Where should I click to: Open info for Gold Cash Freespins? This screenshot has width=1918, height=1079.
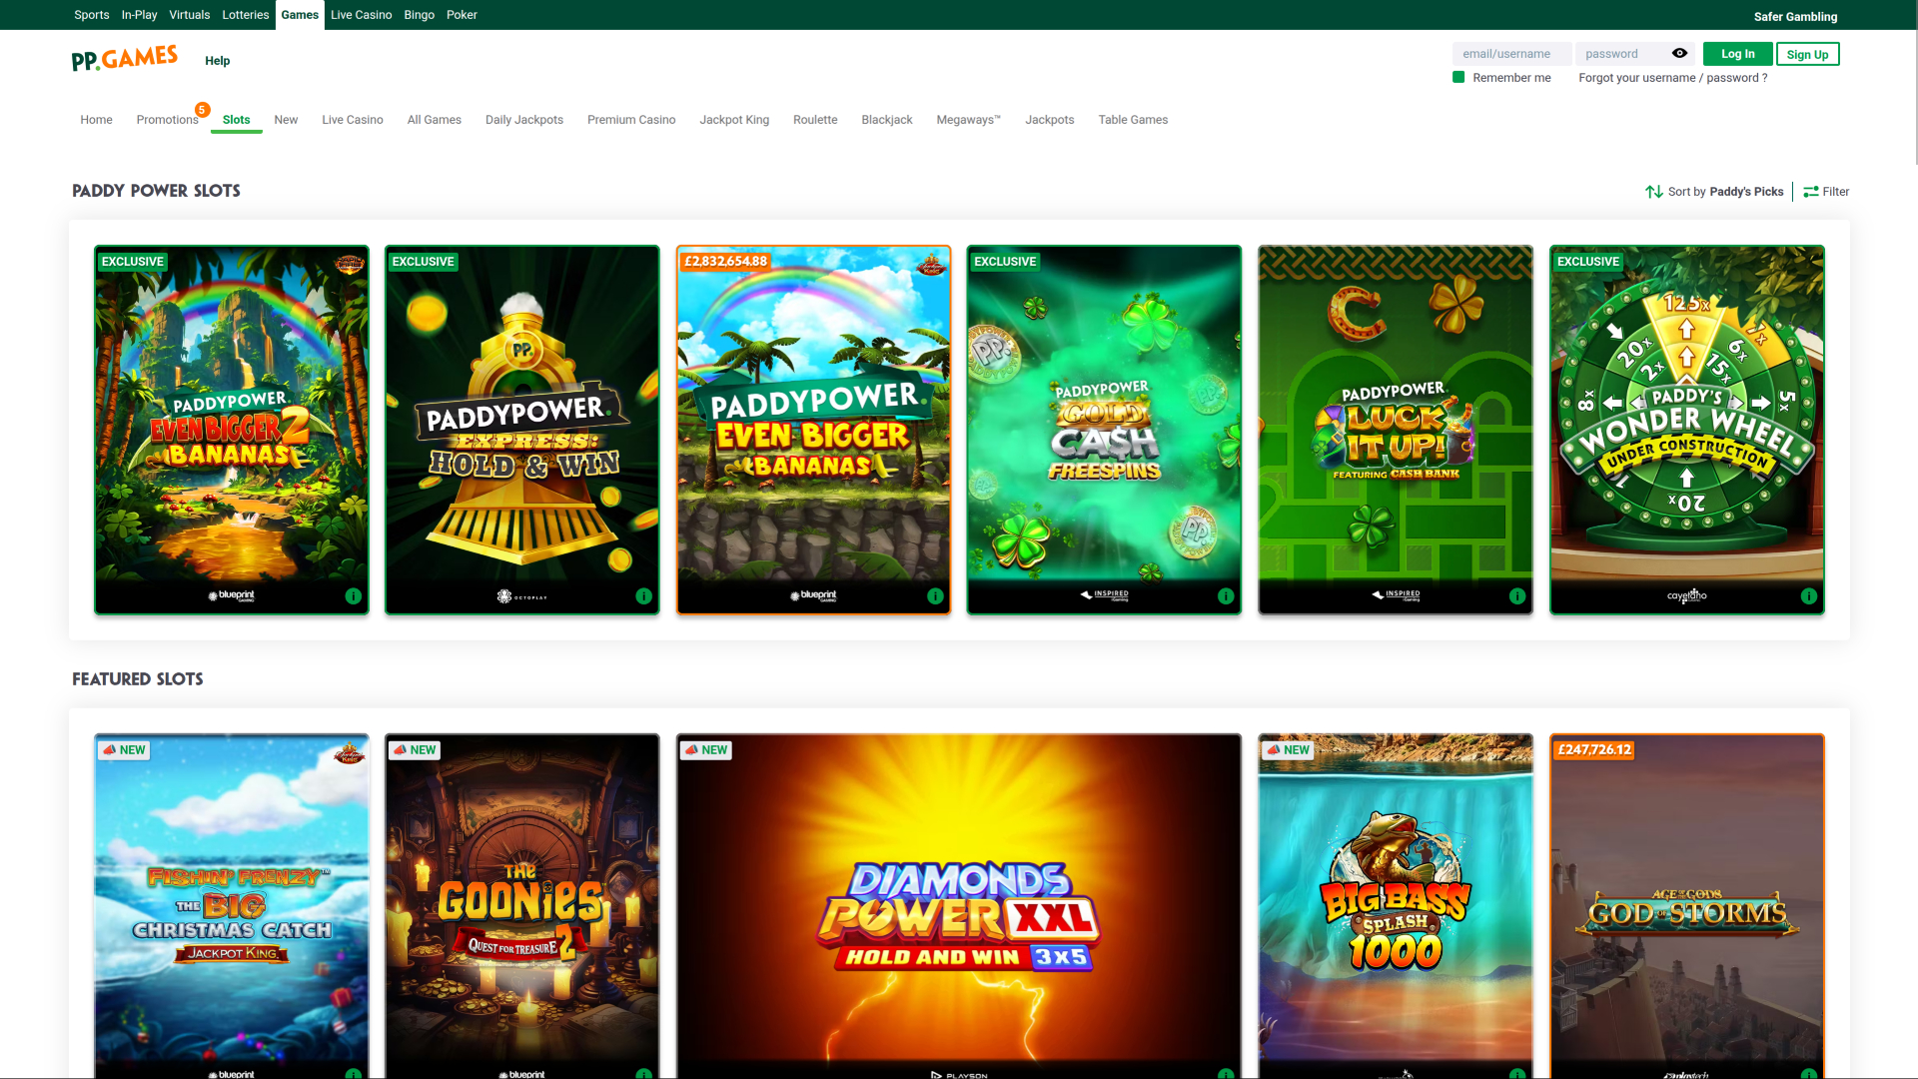1226,596
